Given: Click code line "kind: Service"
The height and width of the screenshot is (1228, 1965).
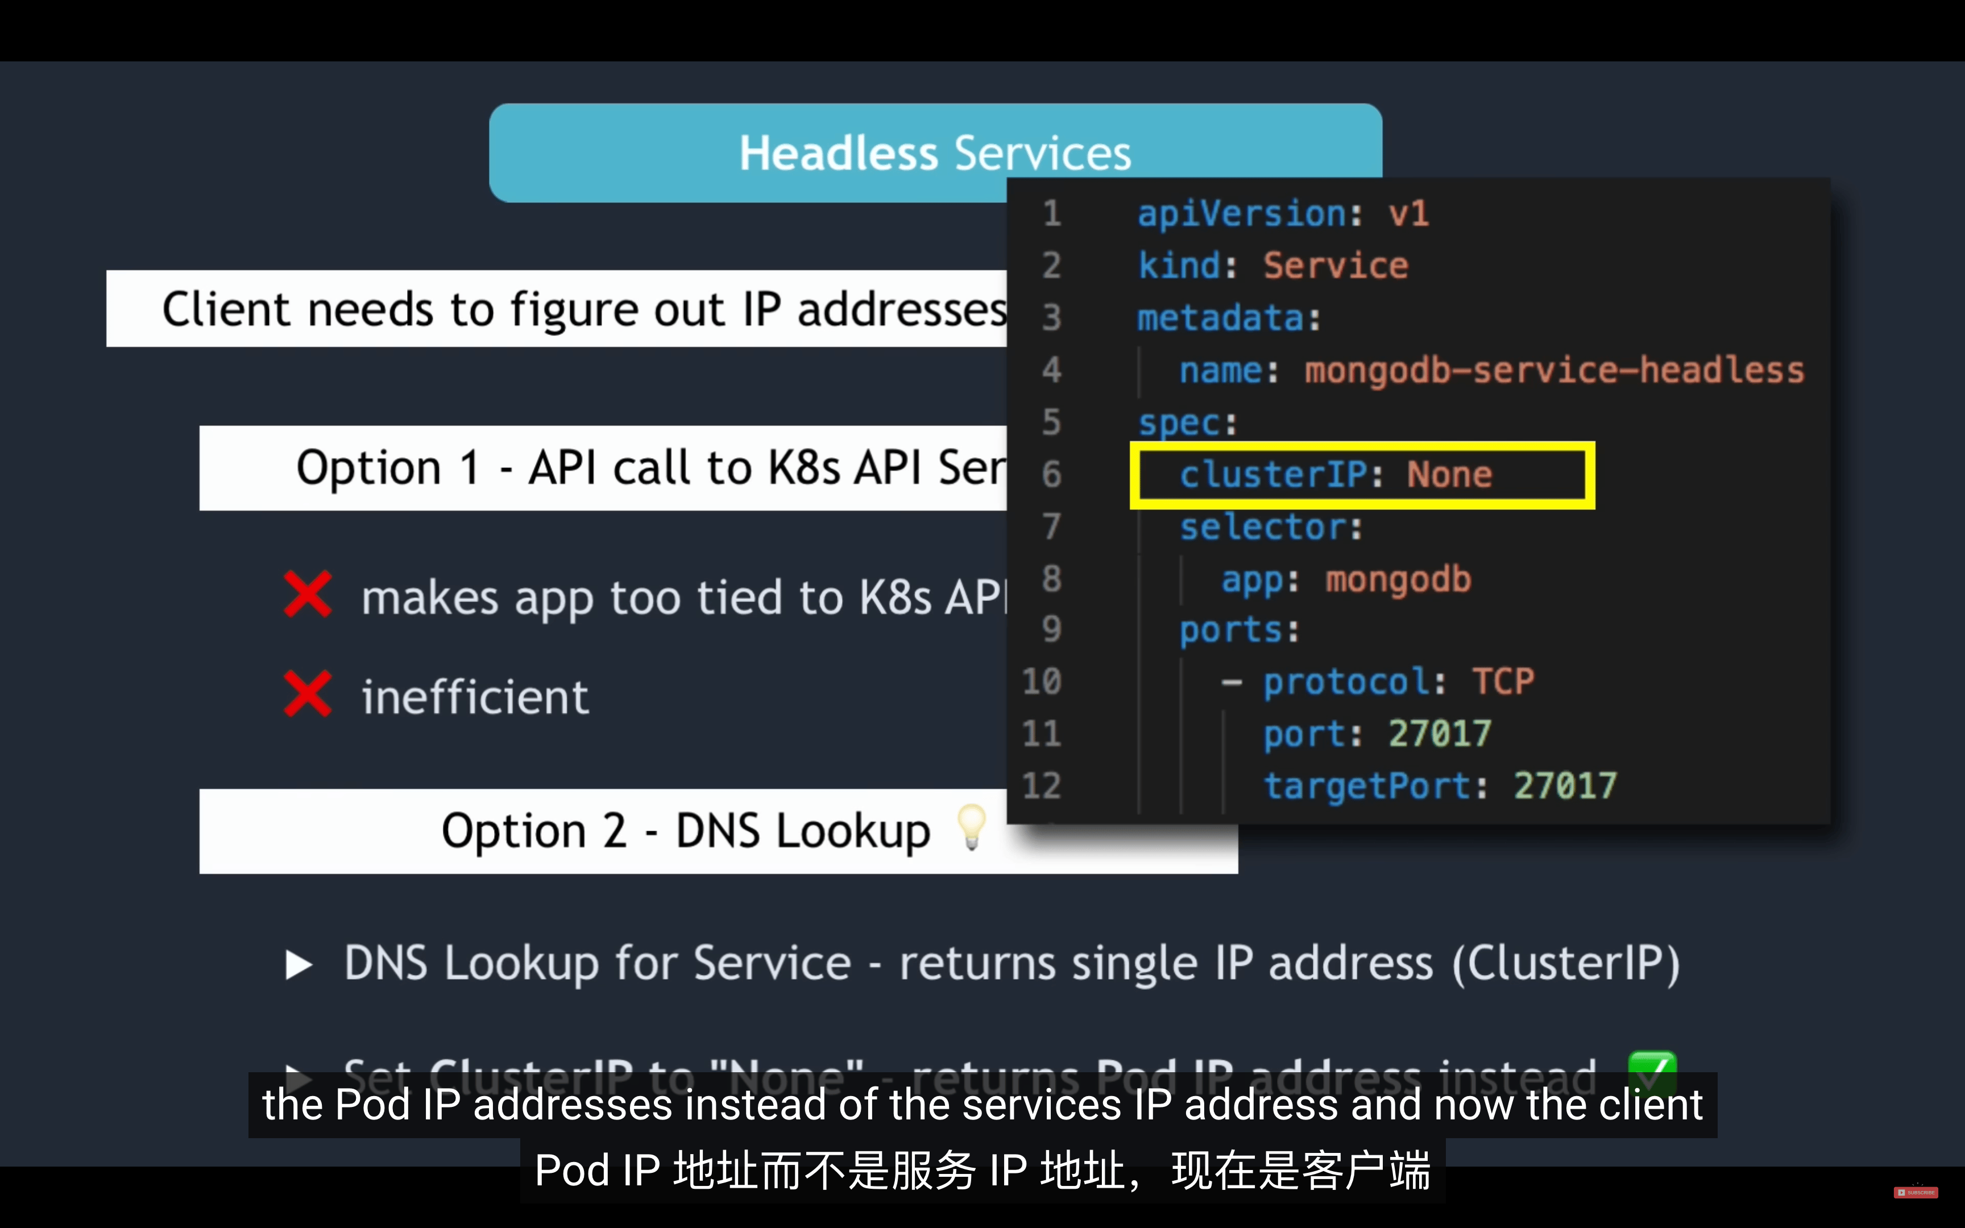Looking at the screenshot, I should tap(1272, 265).
